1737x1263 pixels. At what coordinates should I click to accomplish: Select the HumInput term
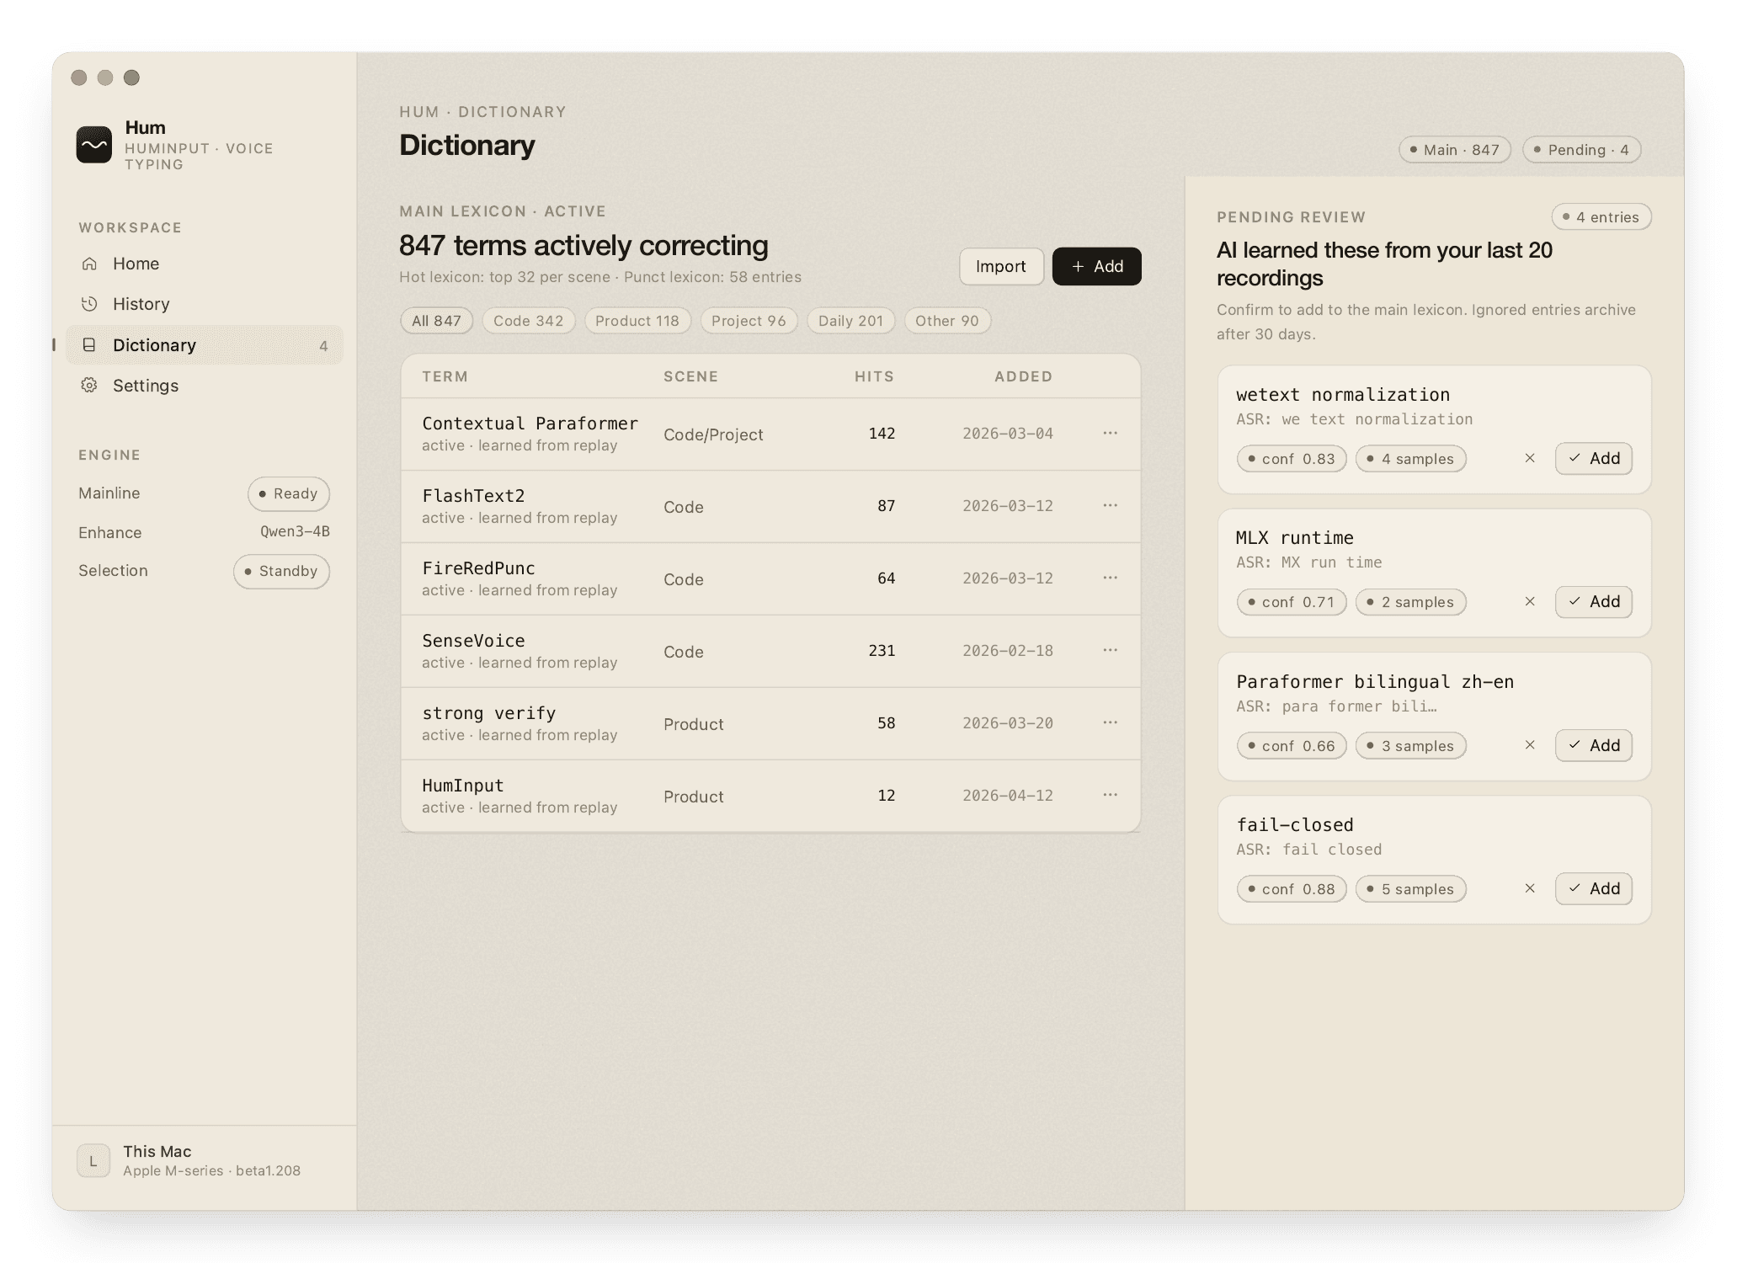coord(462,786)
